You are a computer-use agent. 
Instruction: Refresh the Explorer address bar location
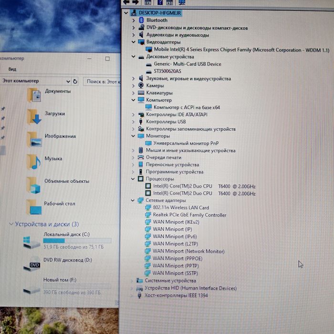tap(75, 82)
